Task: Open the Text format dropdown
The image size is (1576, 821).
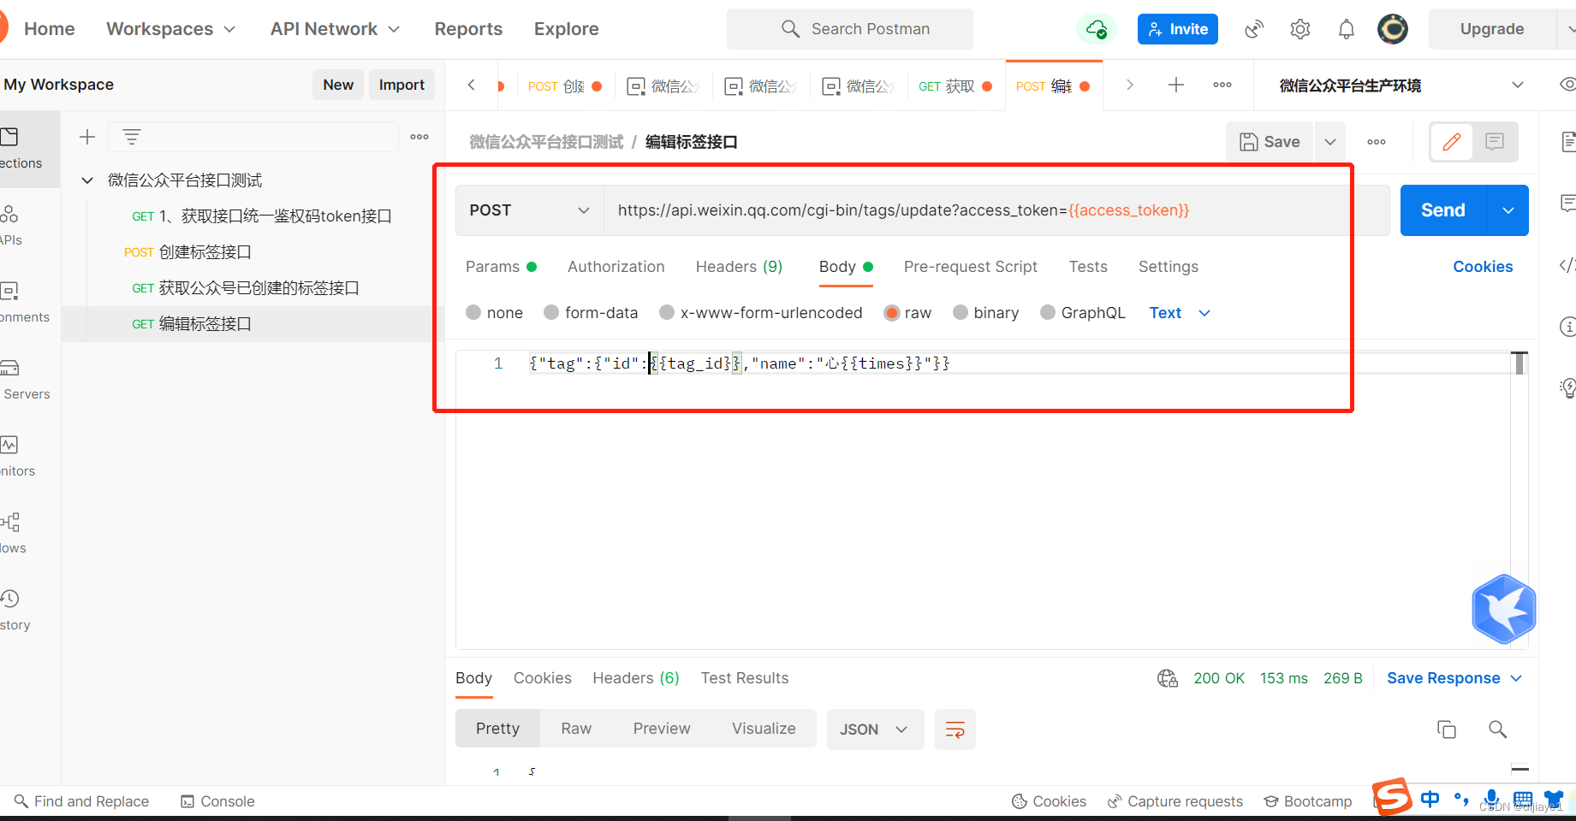Action: point(1180,313)
